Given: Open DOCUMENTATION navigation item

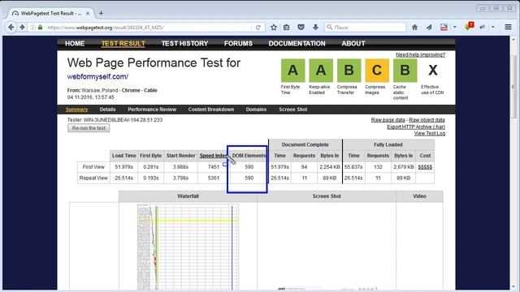Looking at the screenshot, I should click(x=297, y=43).
